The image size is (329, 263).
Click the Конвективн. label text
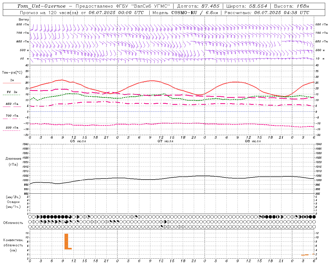point(13,240)
